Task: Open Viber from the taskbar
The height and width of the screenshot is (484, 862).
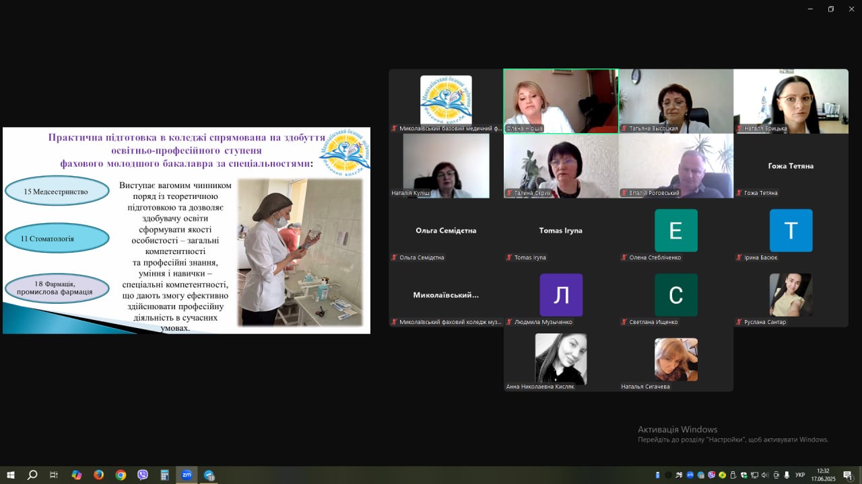Action: click(x=143, y=475)
